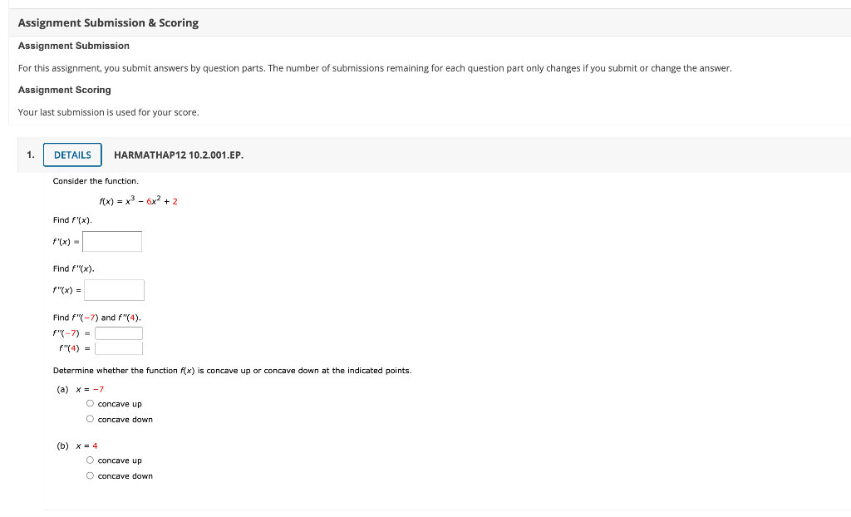Click the concave up label under part (a)

119,403
